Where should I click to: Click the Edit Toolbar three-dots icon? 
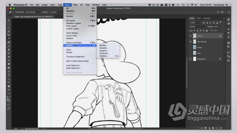pyautogui.click(x=9, y=93)
